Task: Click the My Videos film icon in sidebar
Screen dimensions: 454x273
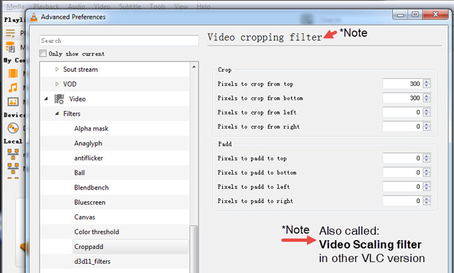Action: [x=13, y=73]
